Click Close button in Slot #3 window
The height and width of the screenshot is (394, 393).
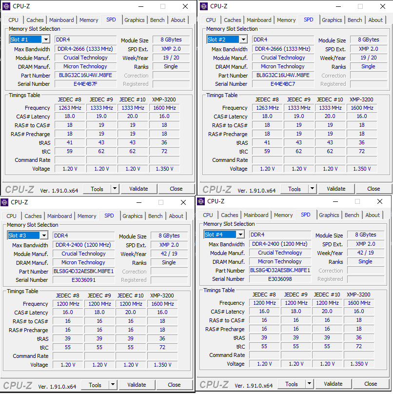click(174, 385)
